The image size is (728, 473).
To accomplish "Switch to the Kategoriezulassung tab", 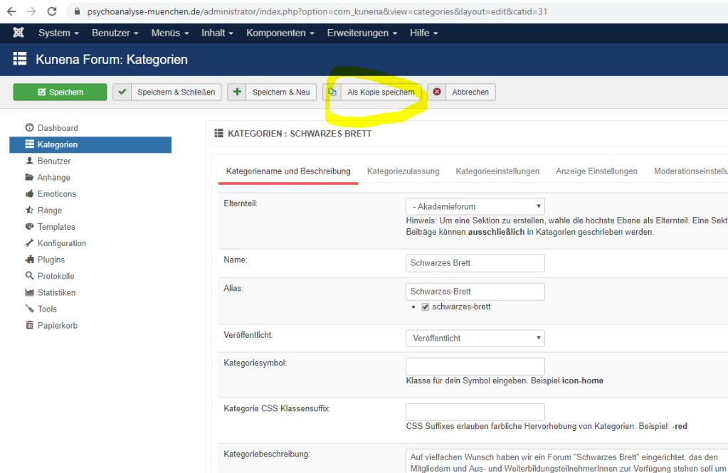I will point(403,171).
